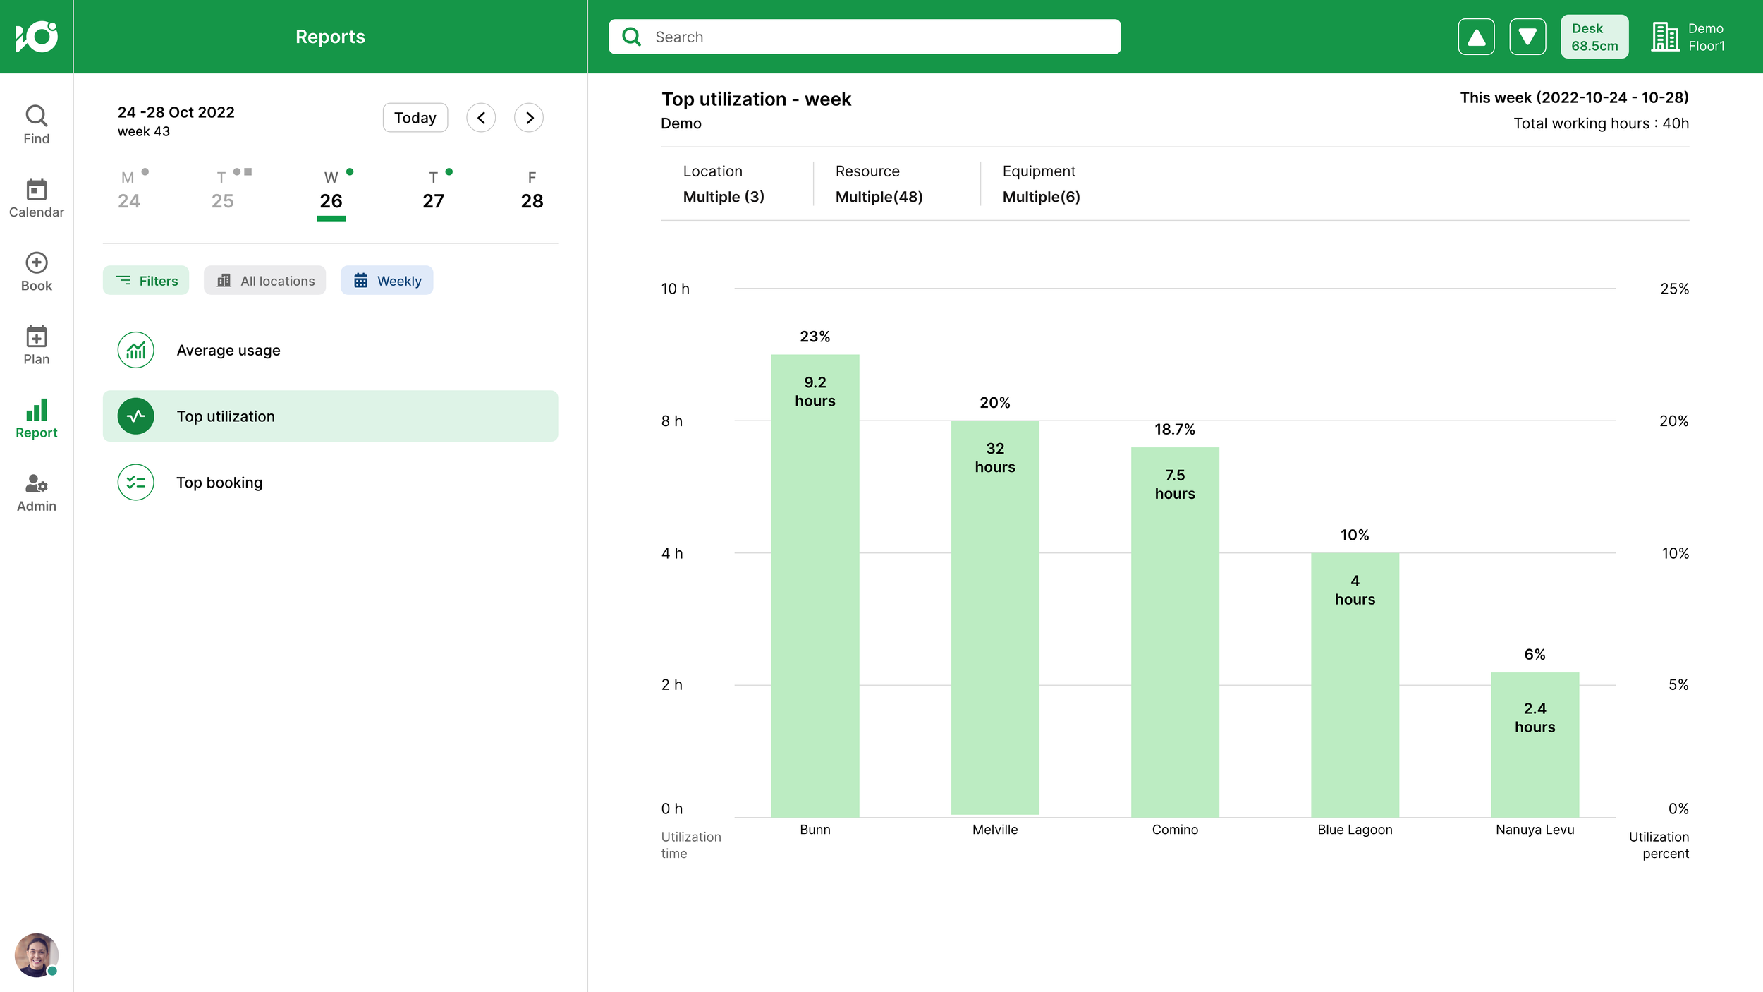Open the Admin sidebar icon
The image size is (1763, 992).
[36, 492]
